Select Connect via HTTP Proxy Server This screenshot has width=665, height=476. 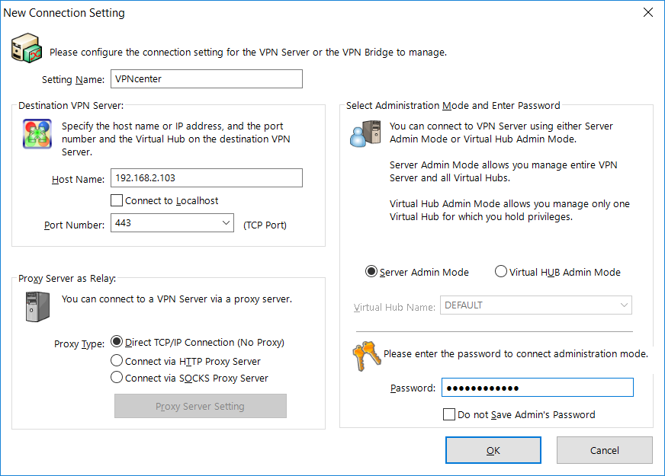[x=117, y=360]
